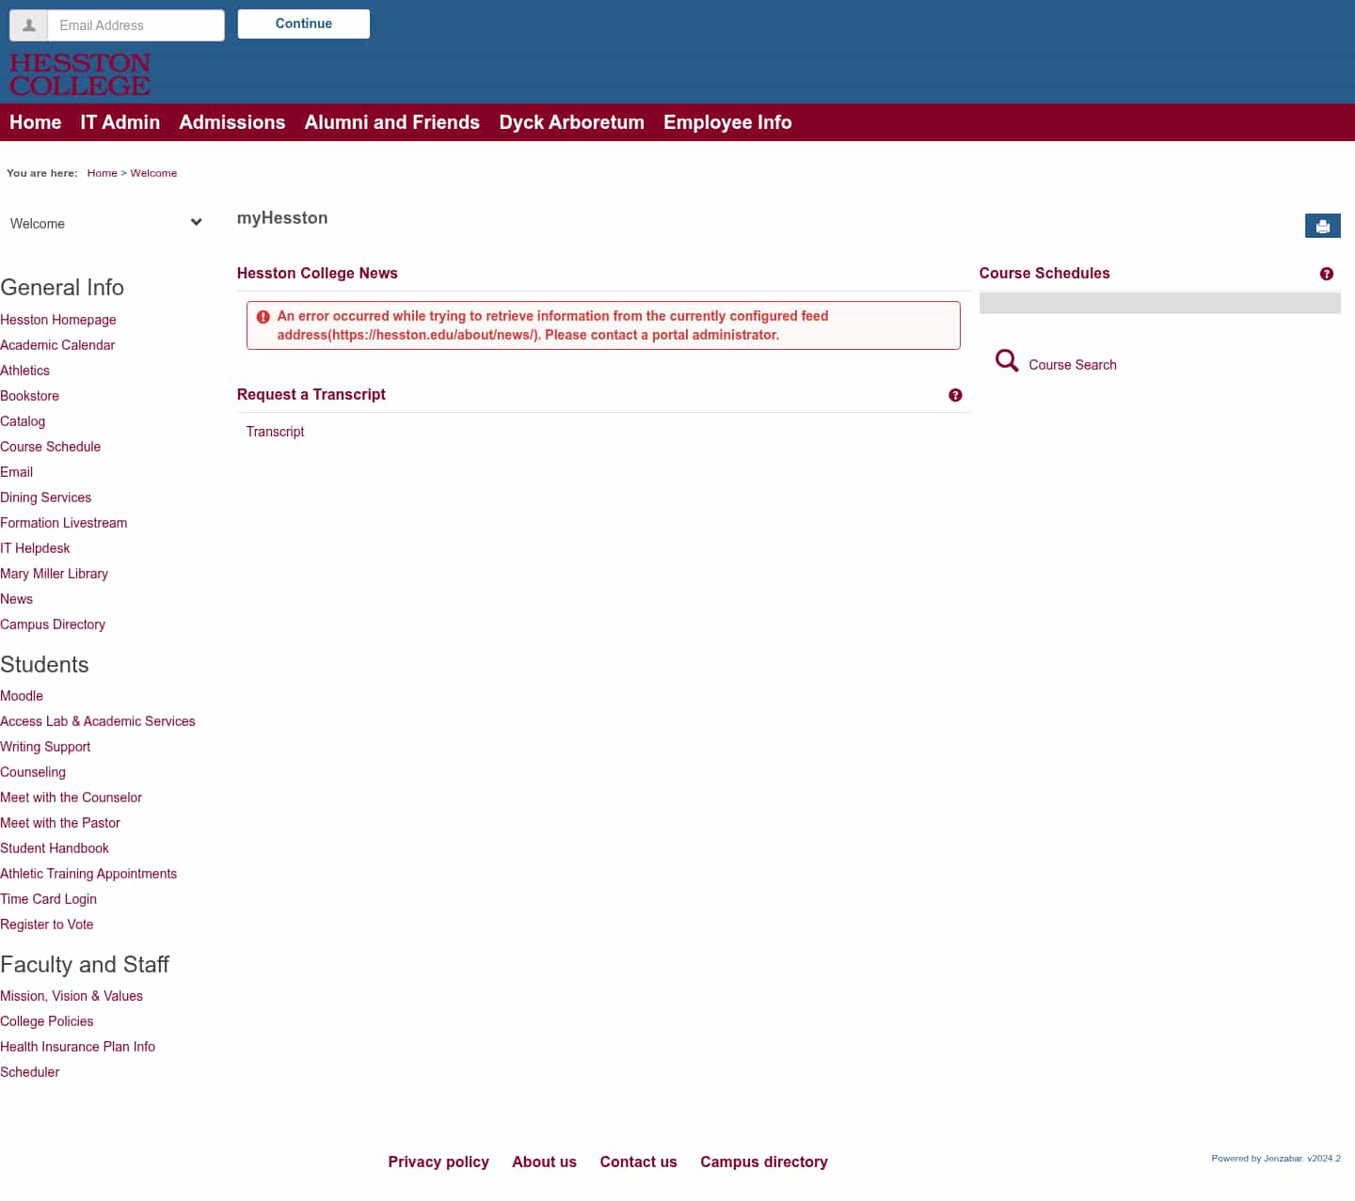Screen dimensions: 1355x1201
Task: Click the Hesston College logo
Action: (80, 74)
